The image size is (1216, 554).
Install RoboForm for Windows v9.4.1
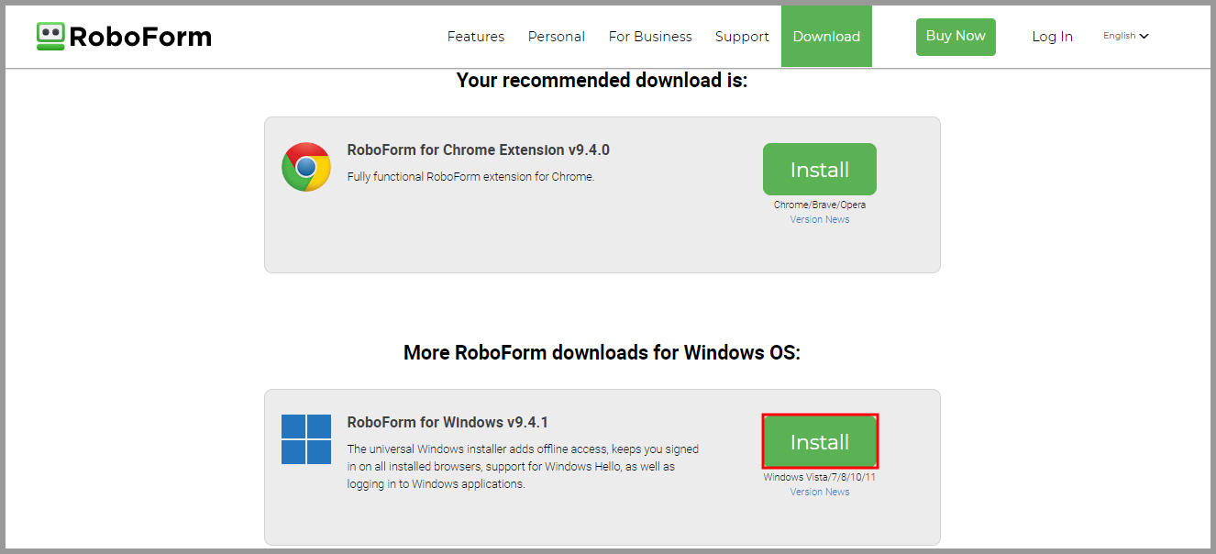[x=819, y=441]
